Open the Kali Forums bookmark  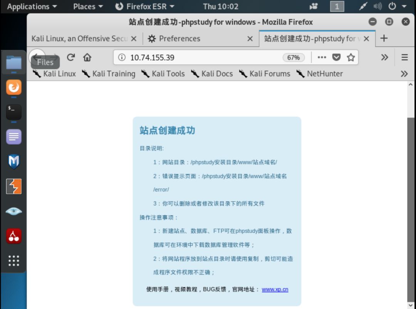(x=265, y=73)
